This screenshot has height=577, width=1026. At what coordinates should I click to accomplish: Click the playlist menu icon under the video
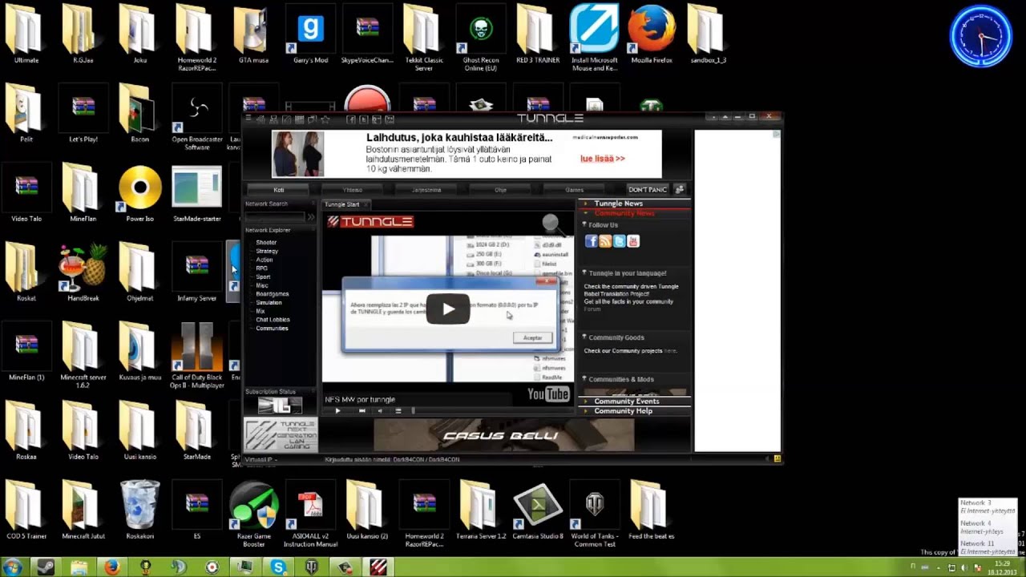point(398,411)
